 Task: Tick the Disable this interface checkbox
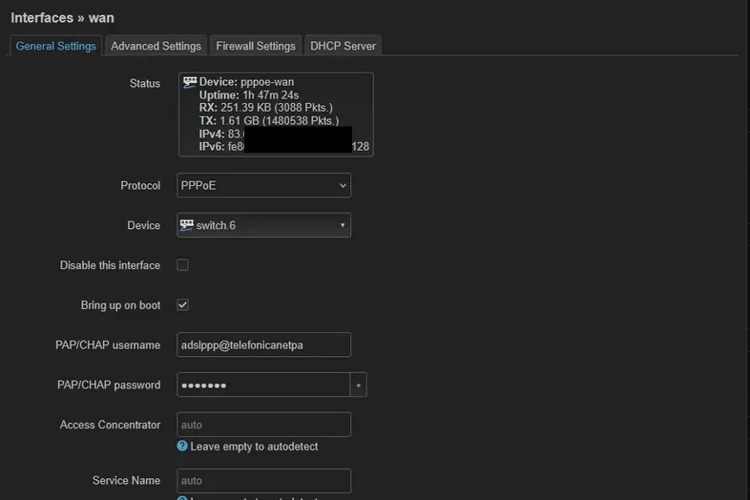182,265
